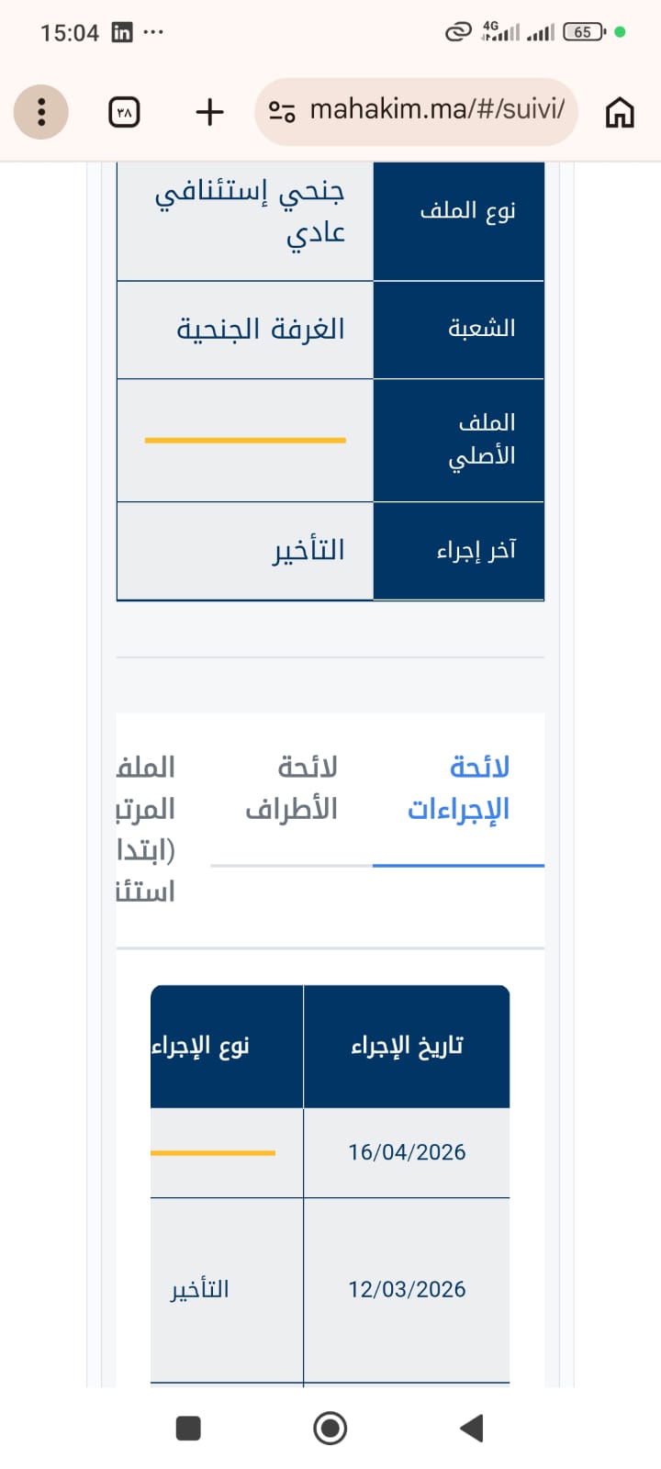Viewport: 661px width, 1469px height.
Task: Tap the site settings icon in address bar
Action: tap(282, 111)
